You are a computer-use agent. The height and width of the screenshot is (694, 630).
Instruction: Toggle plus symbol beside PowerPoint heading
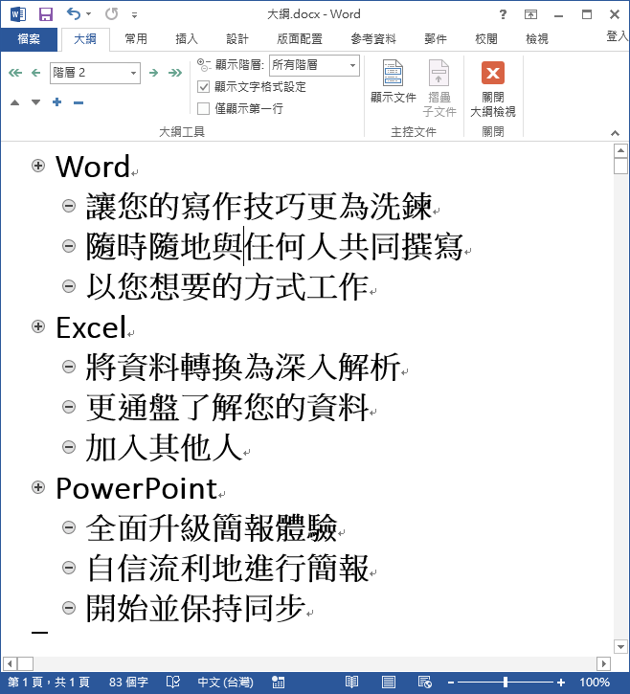pyautogui.click(x=38, y=488)
